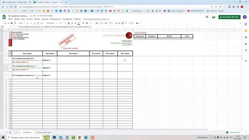Image resolution: width=249 pixels, height=140 pixels.
Task: Open the Справка menu
Action: (x=77, y=19)
